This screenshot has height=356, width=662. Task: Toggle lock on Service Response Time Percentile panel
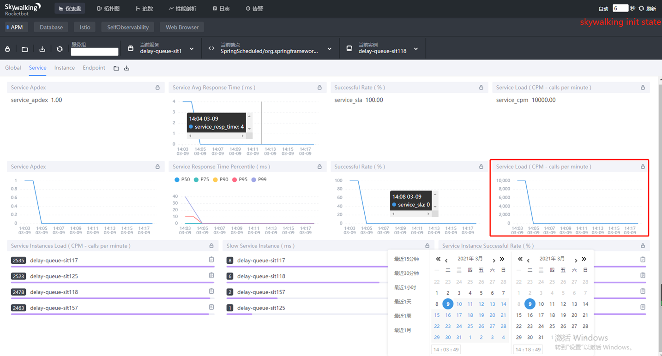(x=319, y=167)
